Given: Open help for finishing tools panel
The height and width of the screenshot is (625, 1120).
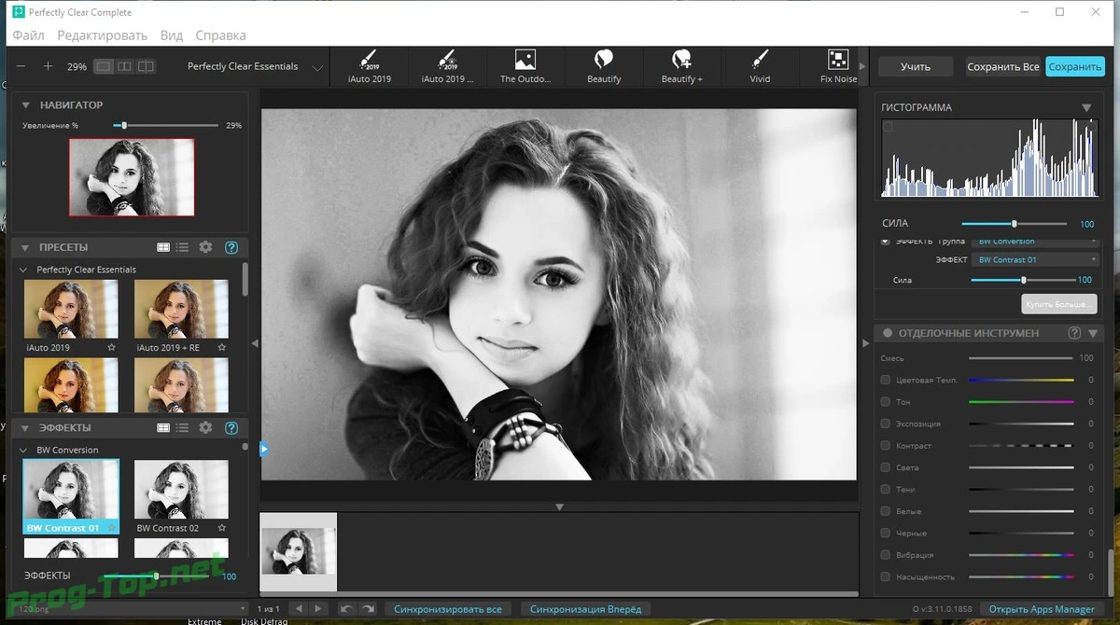Looking at the screenshot, I should pos(1074,333).
